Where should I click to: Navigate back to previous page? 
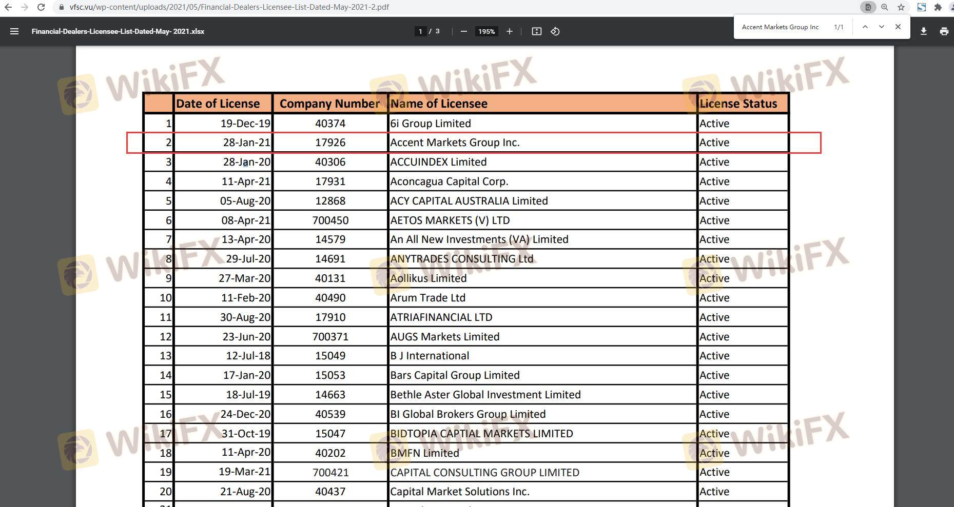click(8, 7)
